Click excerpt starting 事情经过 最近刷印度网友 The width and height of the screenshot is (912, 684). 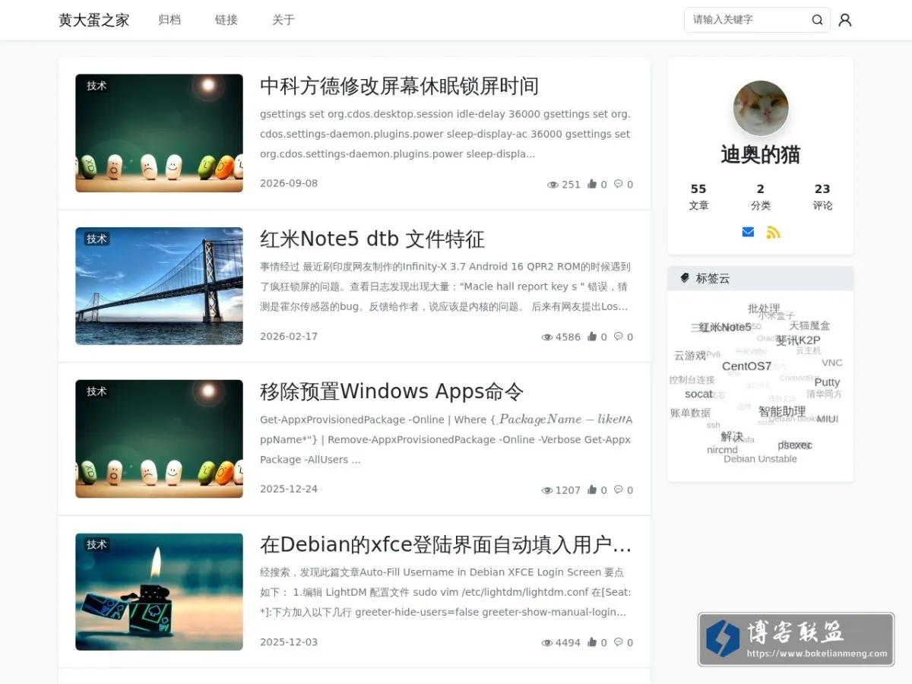click(445, 287)
